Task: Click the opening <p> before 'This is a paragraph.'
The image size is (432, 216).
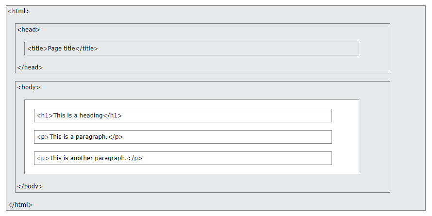Action: click(x=43, y=137)
